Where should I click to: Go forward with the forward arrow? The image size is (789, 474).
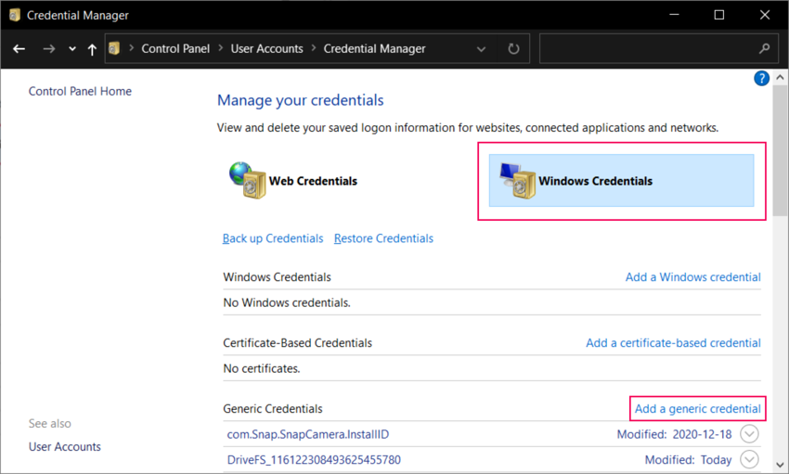point(49,48)
